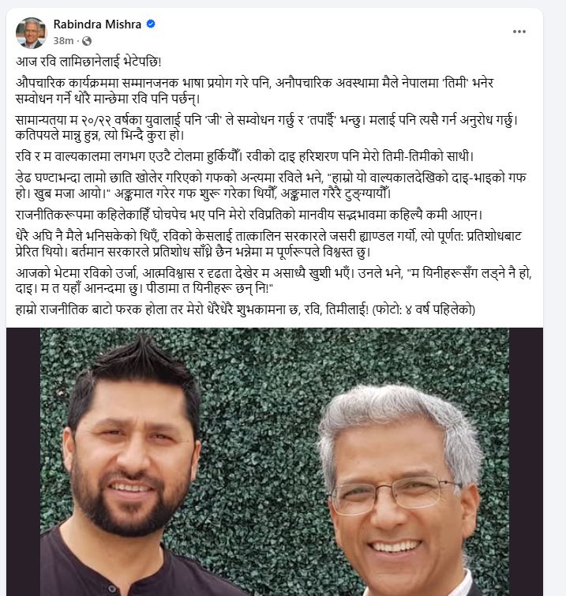The width and height of the screenshot is (566, 596).
Task: Open the attached photo of two men
Action: [x=275, y=462]
